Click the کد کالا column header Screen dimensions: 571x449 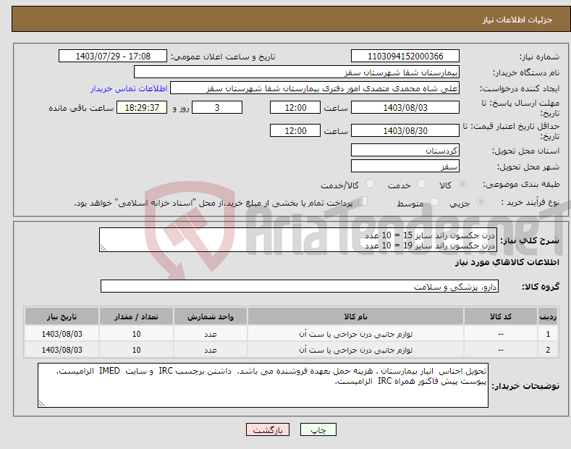pyautogui.click(x=501, y=316)
